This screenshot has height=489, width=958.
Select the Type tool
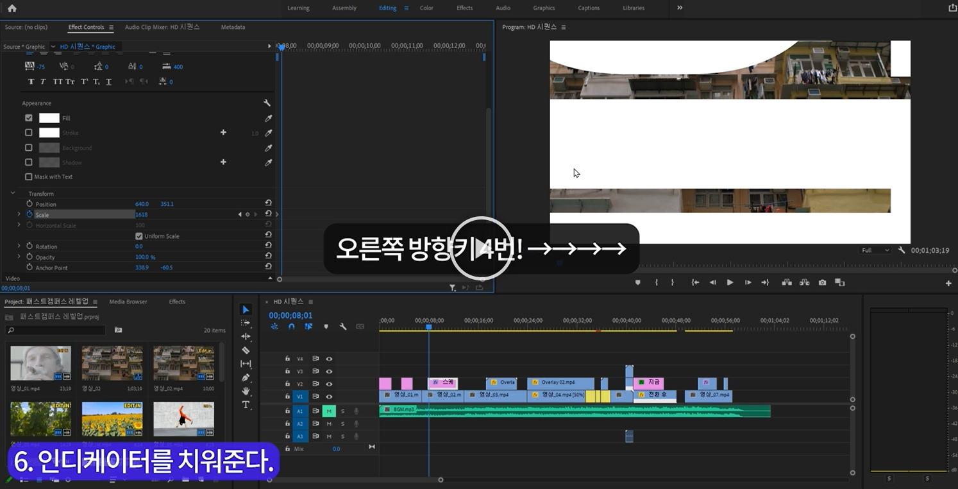pos(246,404)
